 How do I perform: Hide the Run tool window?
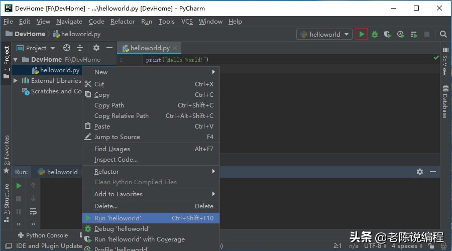click(x=433, y=172)
